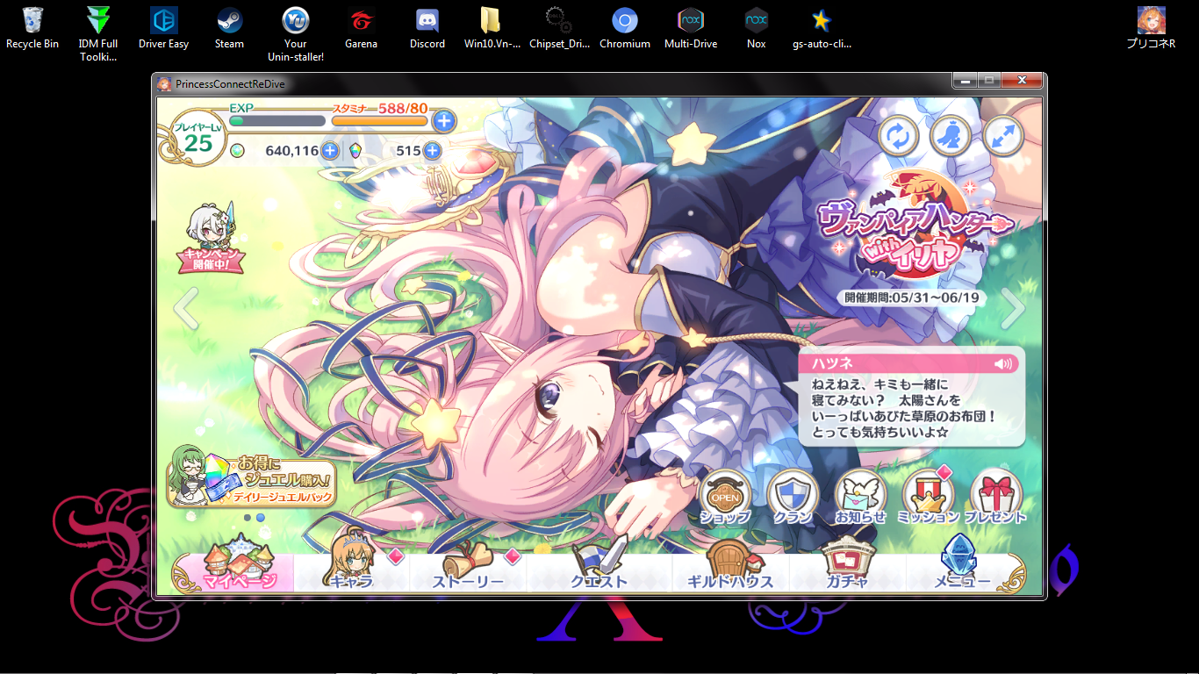Open the ショップ shop icon
1199x674 pixels.
(x=725, y=497)
